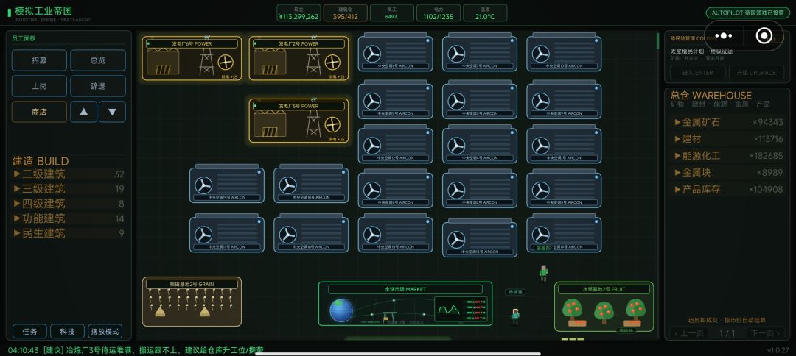The width and height of the screenshot is (796, 356).
Task: Click the fan icon on 中央空调6号 AIRCON
Action: [x=372, y=54]
